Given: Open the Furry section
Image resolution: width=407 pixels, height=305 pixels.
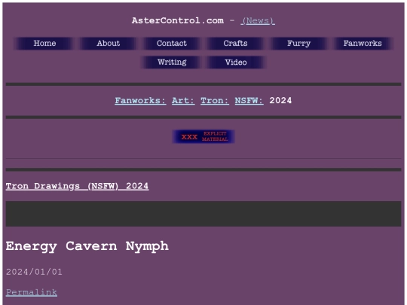Looking at the screenshot, I should (298, 44).
